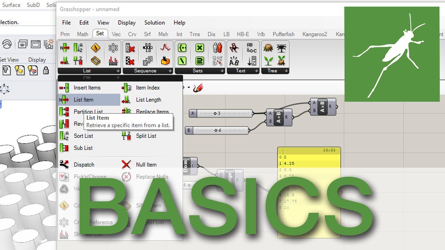Switch to the Prm tab
This screenshot has height=250, width=445.
pyautogui.click(x=65, y=34)
